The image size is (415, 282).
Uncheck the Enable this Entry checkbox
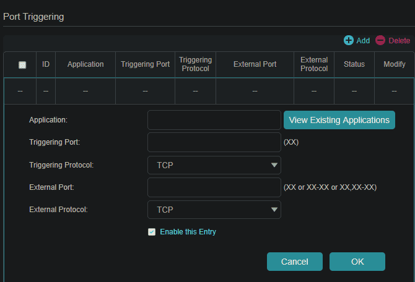[152, 233]
